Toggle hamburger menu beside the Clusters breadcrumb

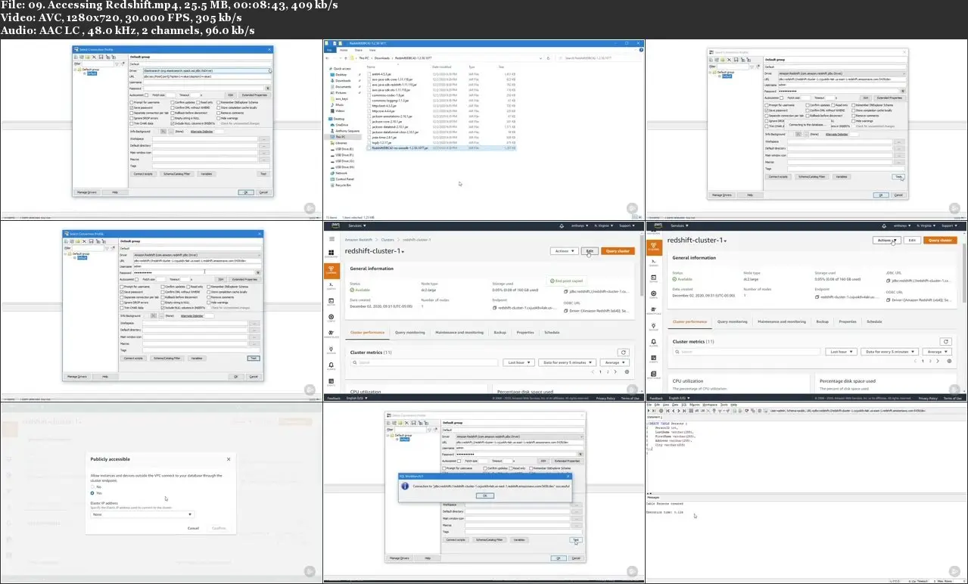[x=331, y=239]
